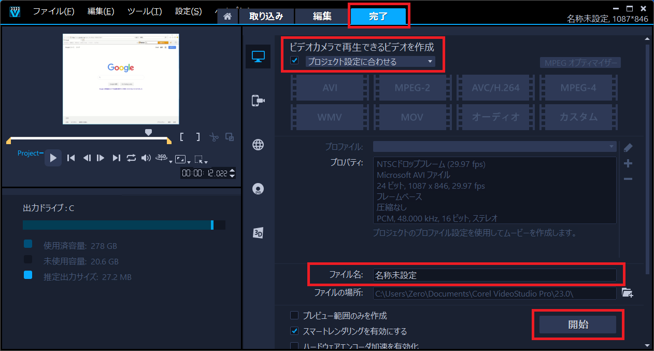Click the vertical scrollbar up arrow
The image size is (654, 351).
point(647,38)
